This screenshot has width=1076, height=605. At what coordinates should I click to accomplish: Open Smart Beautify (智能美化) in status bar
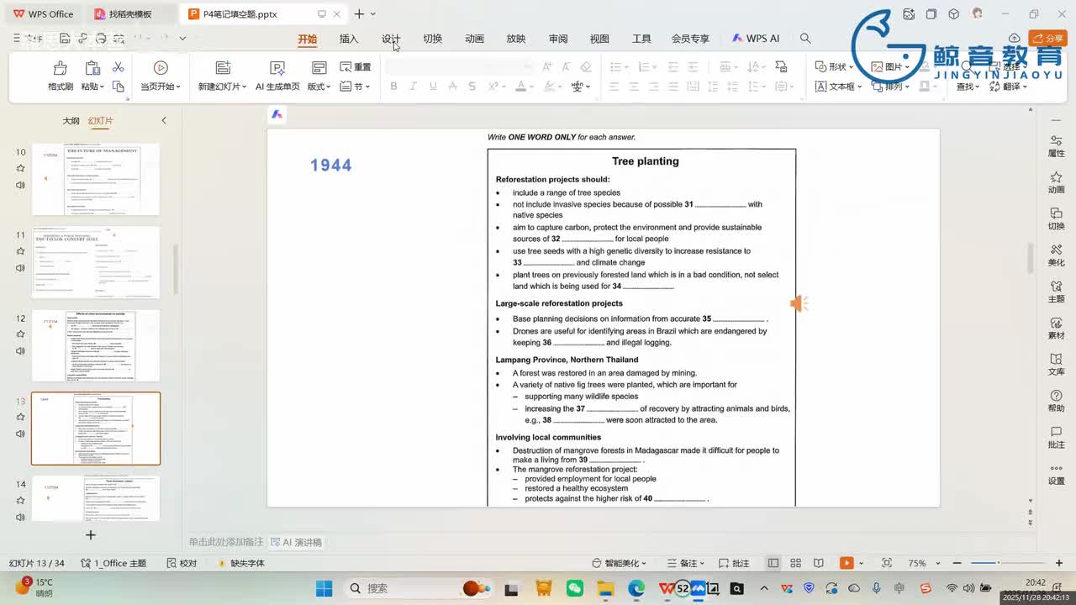pos(620,563)
